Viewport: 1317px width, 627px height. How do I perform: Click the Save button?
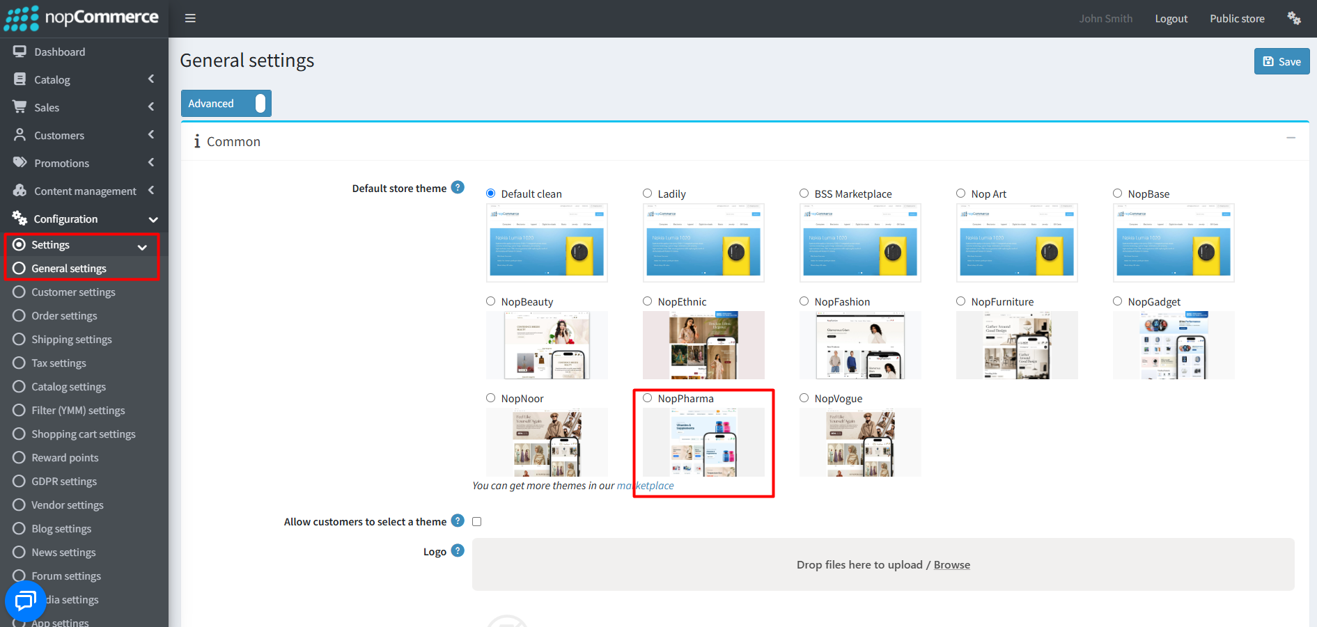[1282, 61]
